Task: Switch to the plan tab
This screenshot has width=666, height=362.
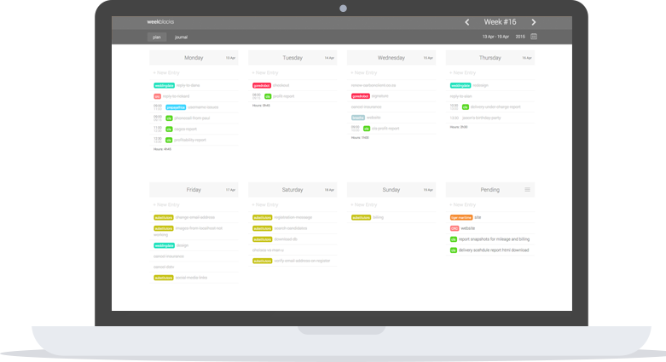Action: coord(157,37)
